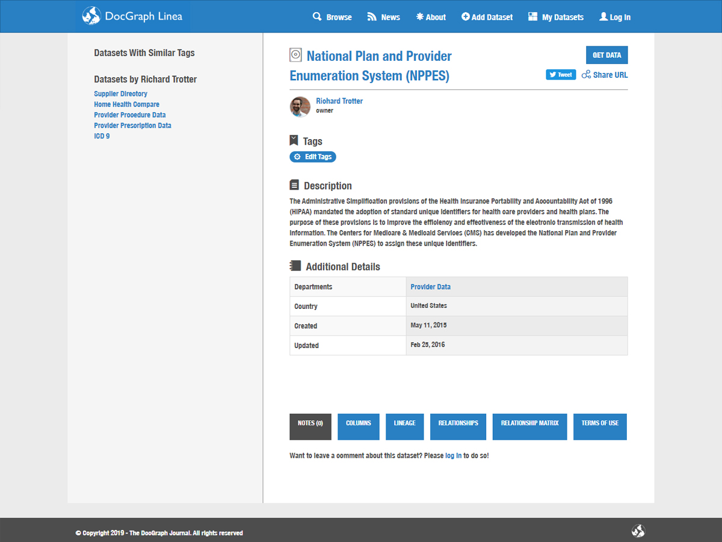Open My Datasets page
The image size is (722, 542).
(555, 17)
